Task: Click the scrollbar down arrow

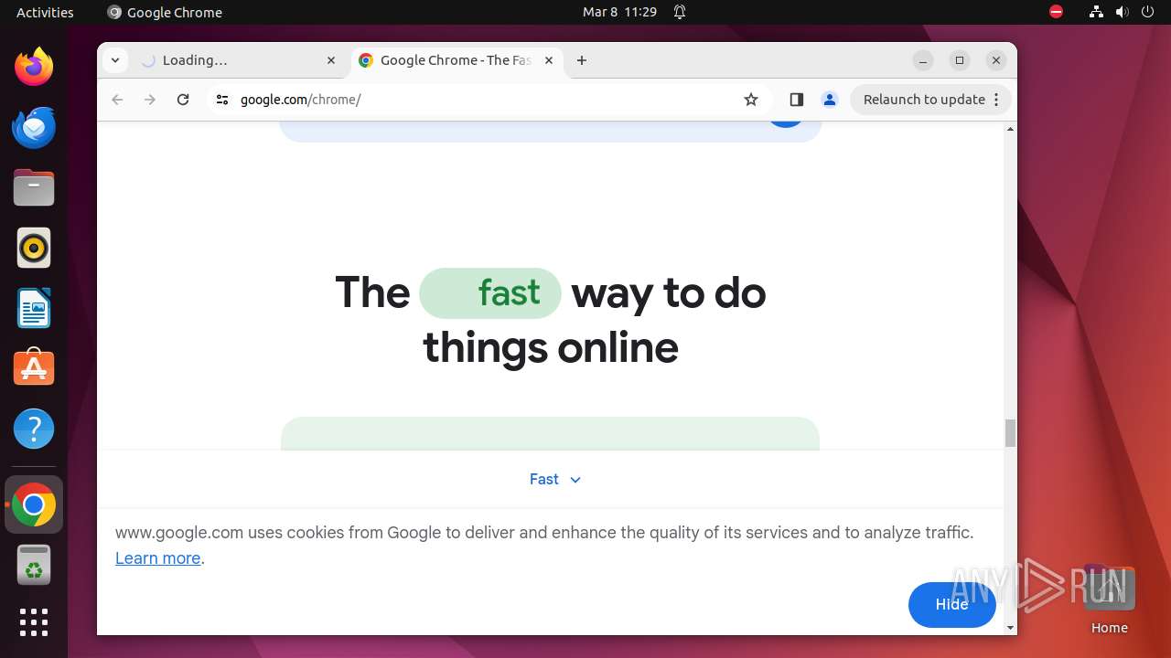Action: click(1010, 628)
